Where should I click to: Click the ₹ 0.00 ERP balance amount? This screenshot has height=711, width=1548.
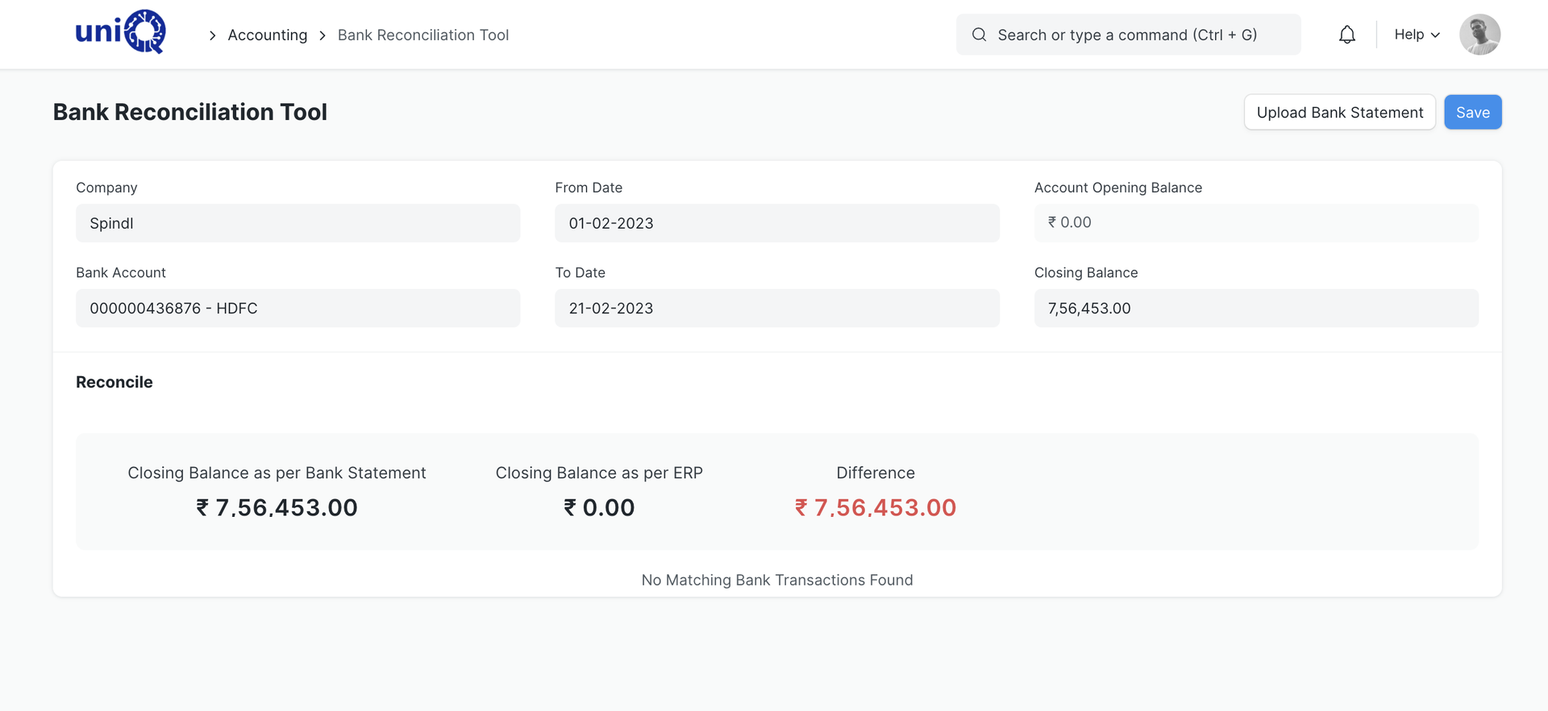599,507
